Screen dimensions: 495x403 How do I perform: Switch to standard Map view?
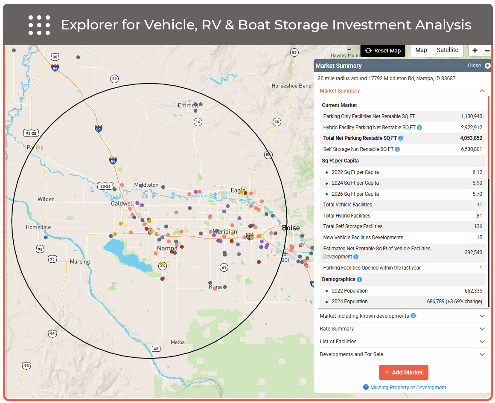coord(421,50)
